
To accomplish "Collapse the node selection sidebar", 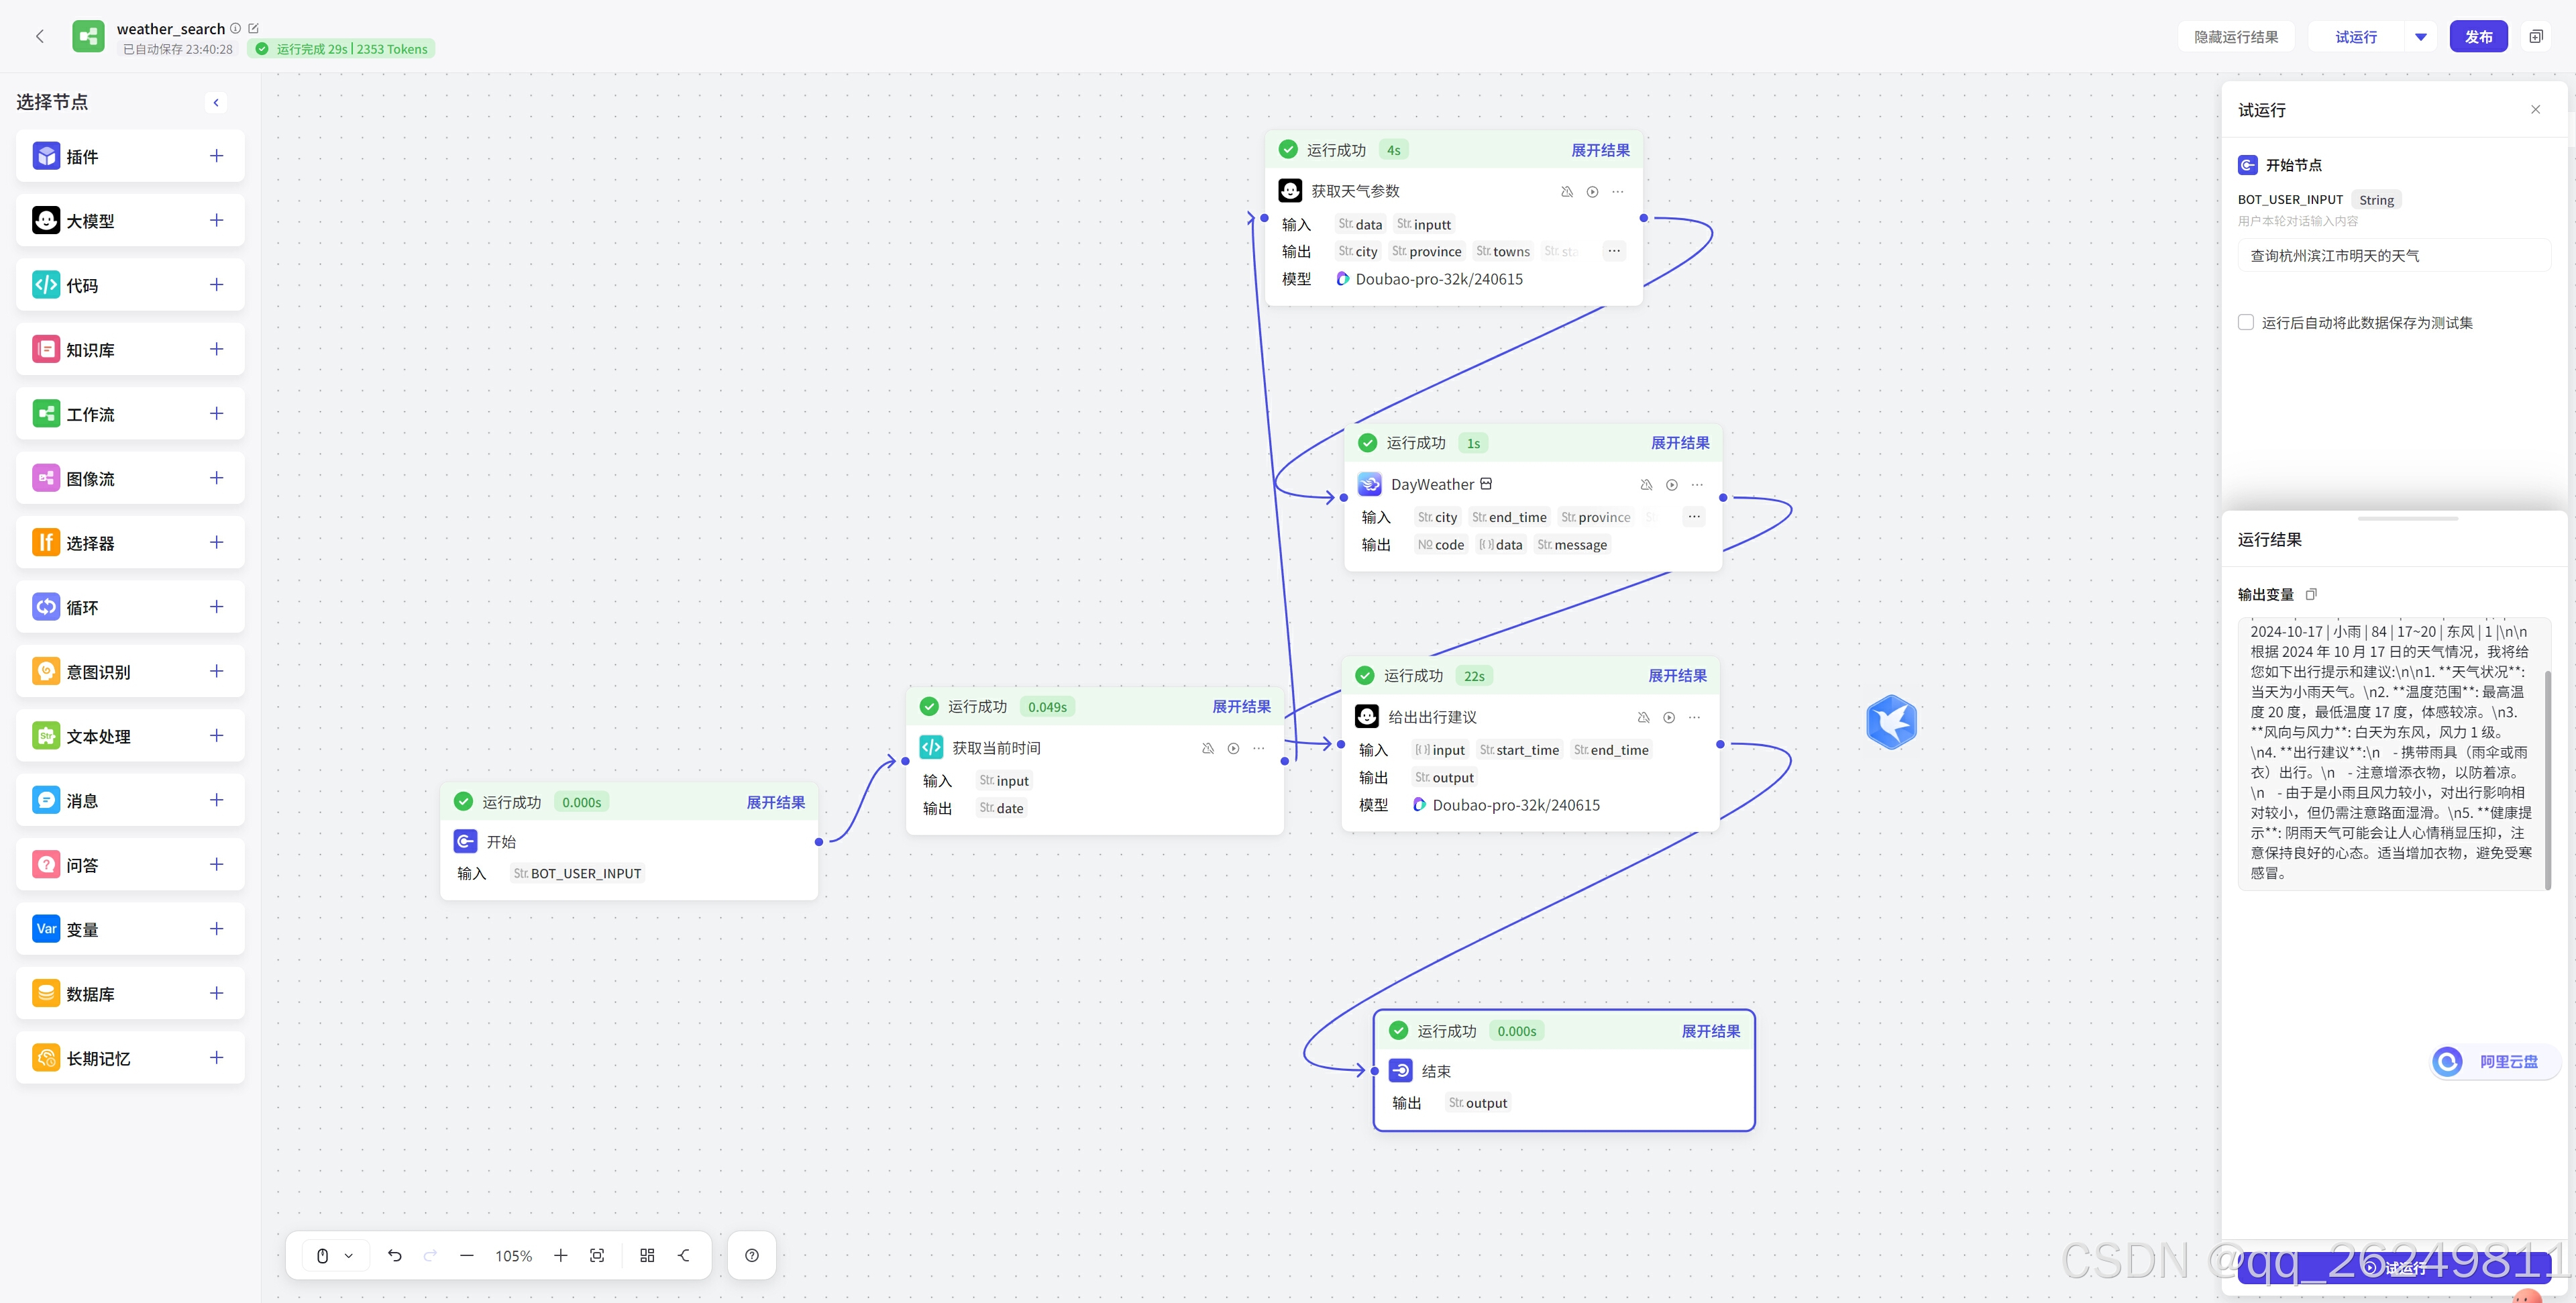I will pos(215,102).
